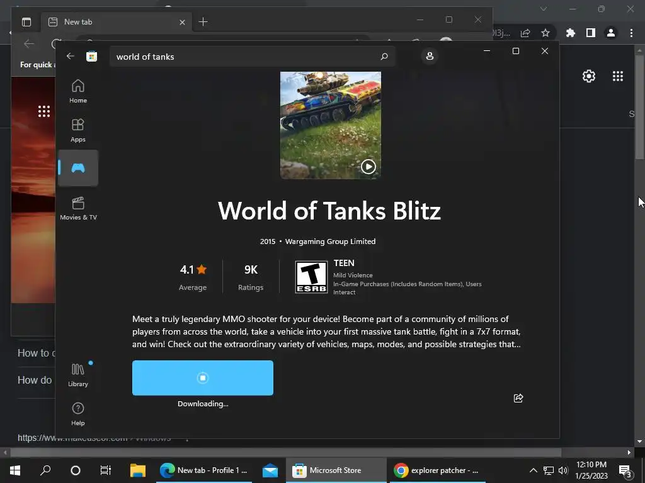Screen dimensions: 645x483
Task: Open network icon in system tray
Action: click(x=549, y=470)
